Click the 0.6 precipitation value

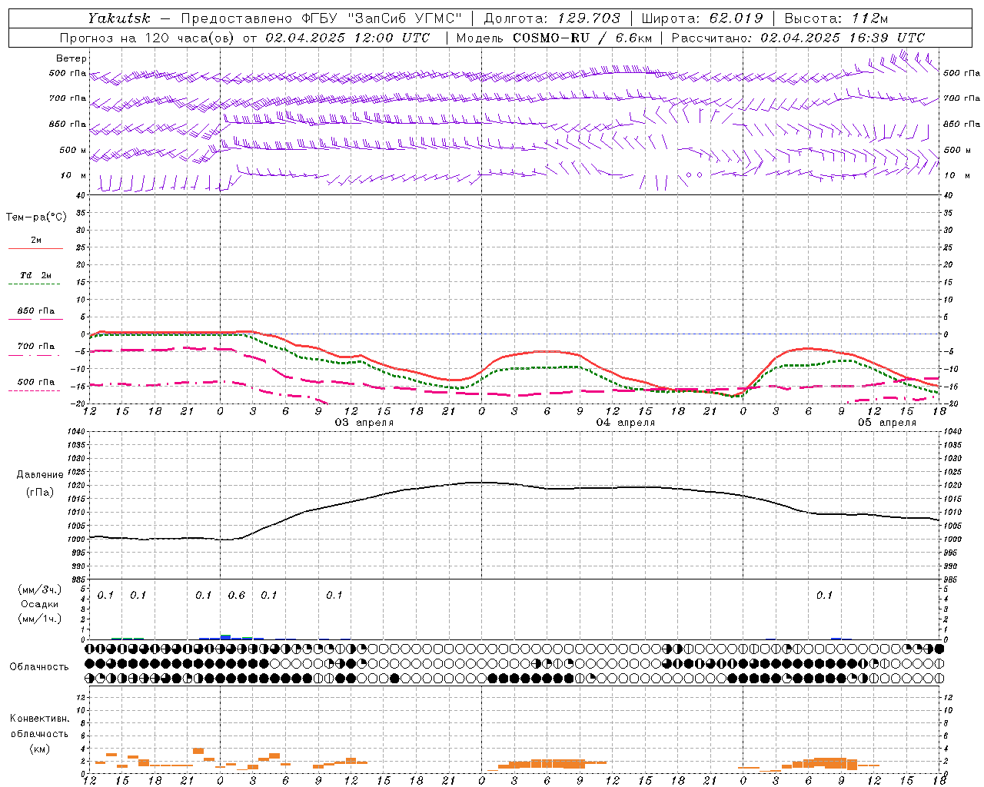pos(237,596)
